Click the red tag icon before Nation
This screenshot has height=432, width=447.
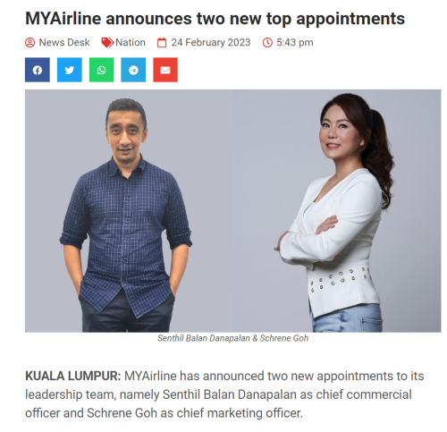(x=107, y=43)
